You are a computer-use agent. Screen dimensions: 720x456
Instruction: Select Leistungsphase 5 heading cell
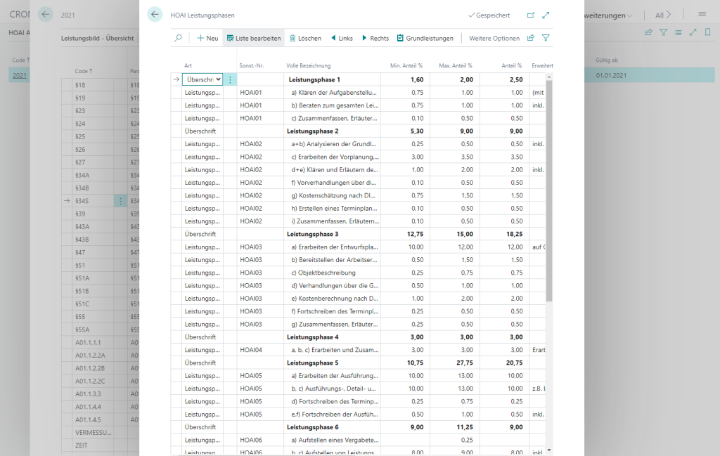coord(332,363)
